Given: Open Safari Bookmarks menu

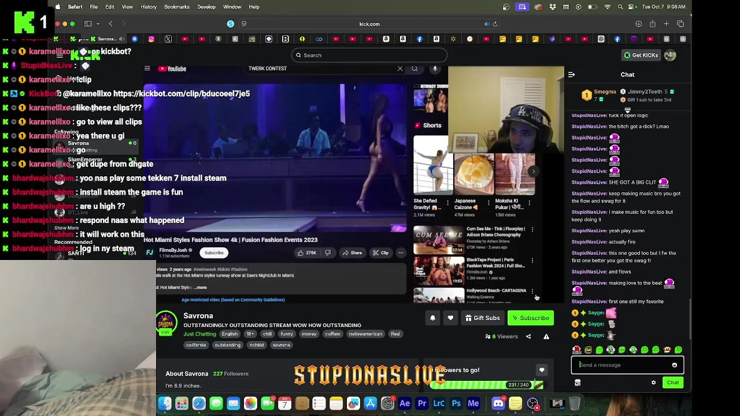Looking at the screenshot, I should [x=177, y=7].
